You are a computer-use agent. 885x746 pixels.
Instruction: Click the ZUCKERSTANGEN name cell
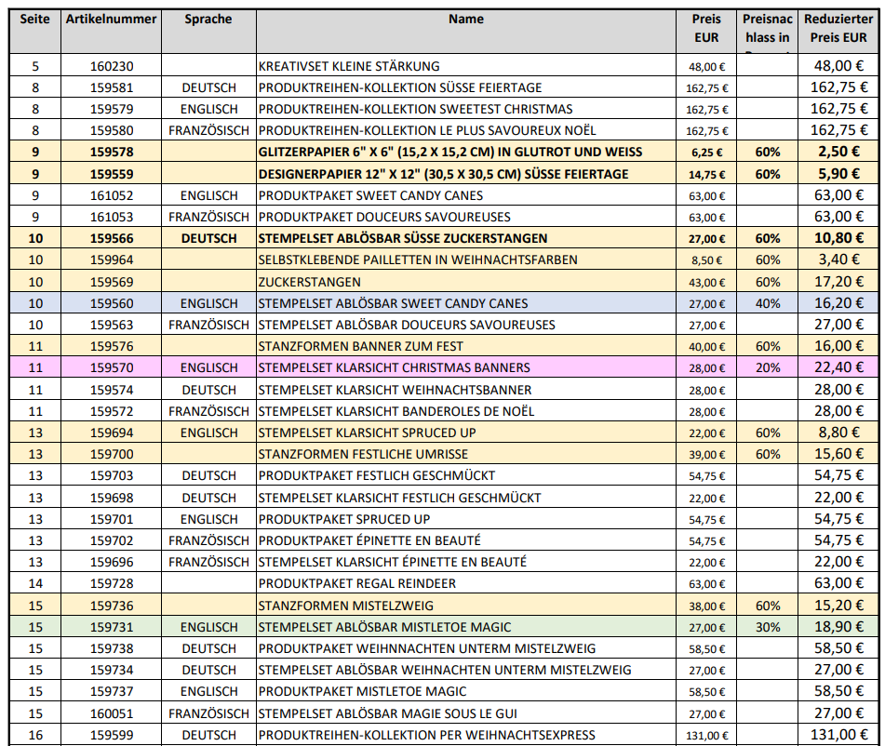click(x=466, y=282)
